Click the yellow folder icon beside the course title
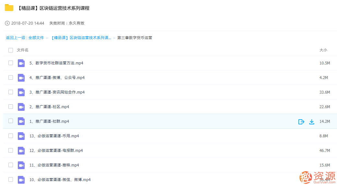This screenshot has height=185, width=337. [x=9, y=8]
